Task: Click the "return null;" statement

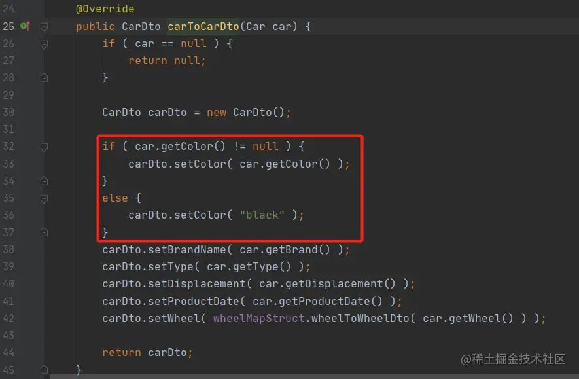Action: (x=167, y=61)
